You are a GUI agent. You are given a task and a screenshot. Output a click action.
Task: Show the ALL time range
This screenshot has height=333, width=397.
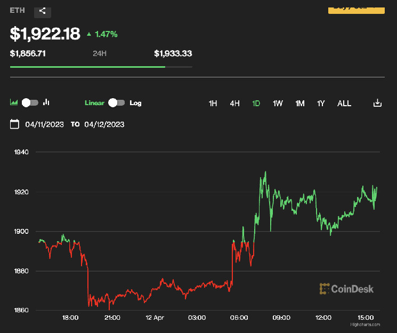click(x=344, y=104)
